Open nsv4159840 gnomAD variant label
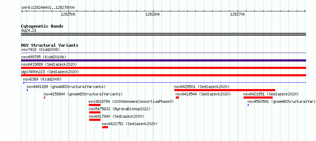The image size is (316, 141). pyautogui.click(x=83, y=94)
